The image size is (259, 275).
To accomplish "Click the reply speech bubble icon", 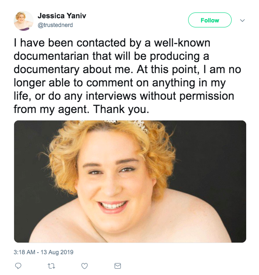I will point(18,266).
